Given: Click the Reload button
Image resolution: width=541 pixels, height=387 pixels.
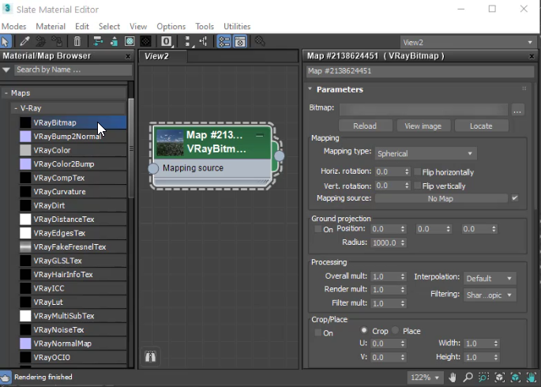Looking at the screenshot, I should pyautogui.click(x=365, y=126).
